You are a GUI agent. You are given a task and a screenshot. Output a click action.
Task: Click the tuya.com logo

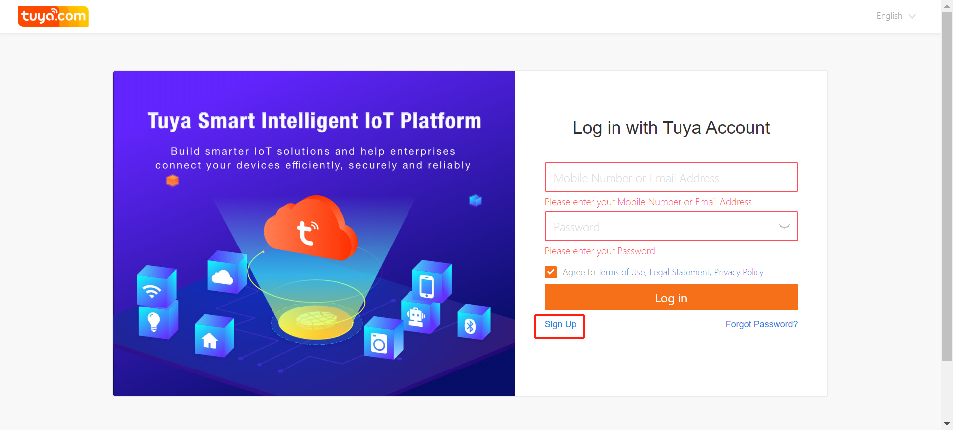click(53, 16)
